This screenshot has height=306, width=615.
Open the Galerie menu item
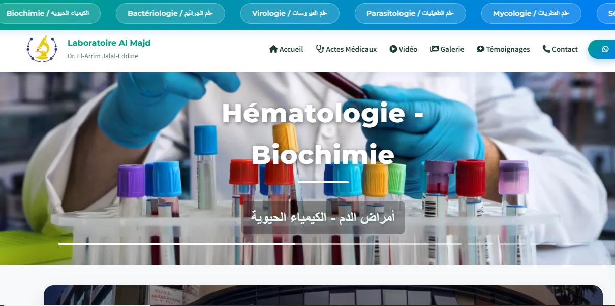(x=447, y=49)
